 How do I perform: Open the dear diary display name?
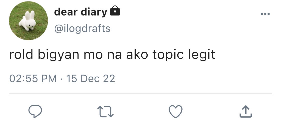(81, 12)
